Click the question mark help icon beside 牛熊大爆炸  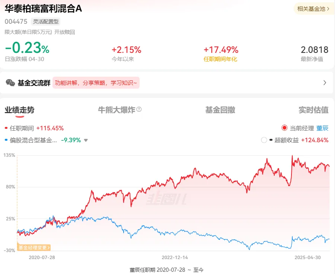139,109
